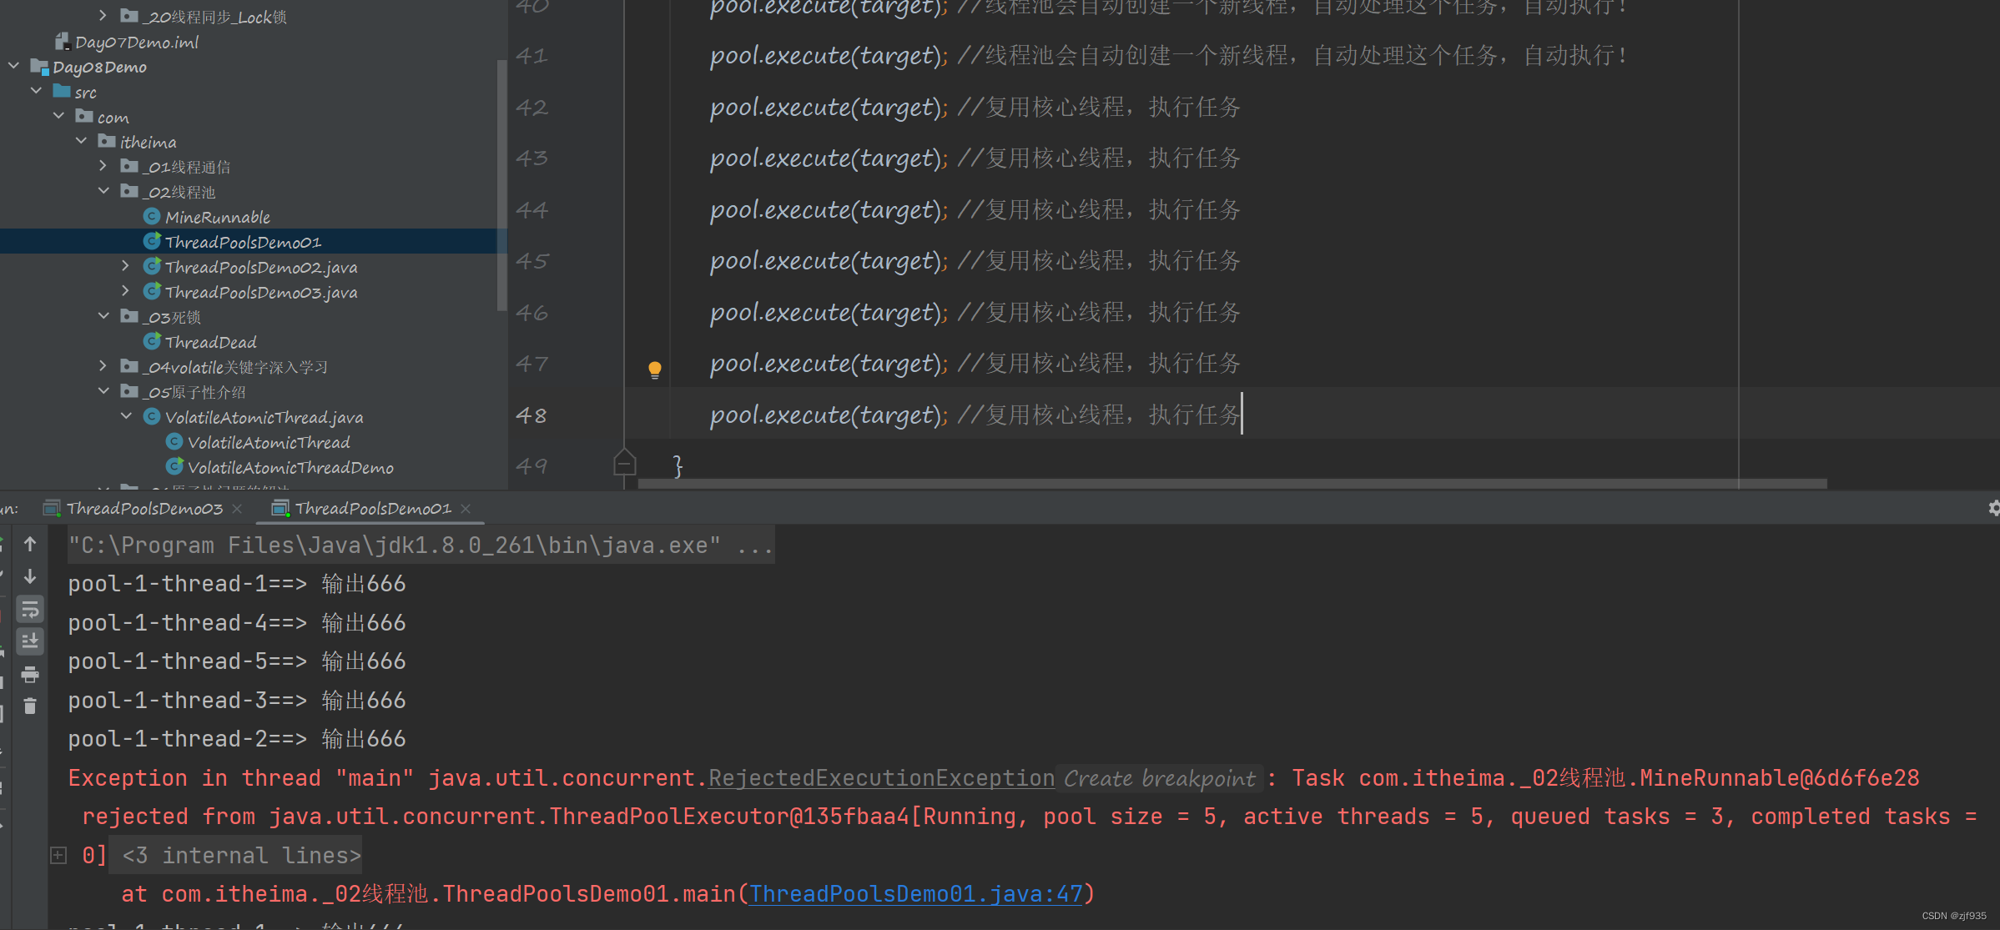The image size is (2000, 930).
Task: Click the src source folder icon
Action: [62, 90]
